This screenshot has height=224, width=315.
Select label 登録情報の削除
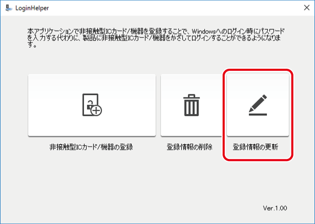[190, 147]
